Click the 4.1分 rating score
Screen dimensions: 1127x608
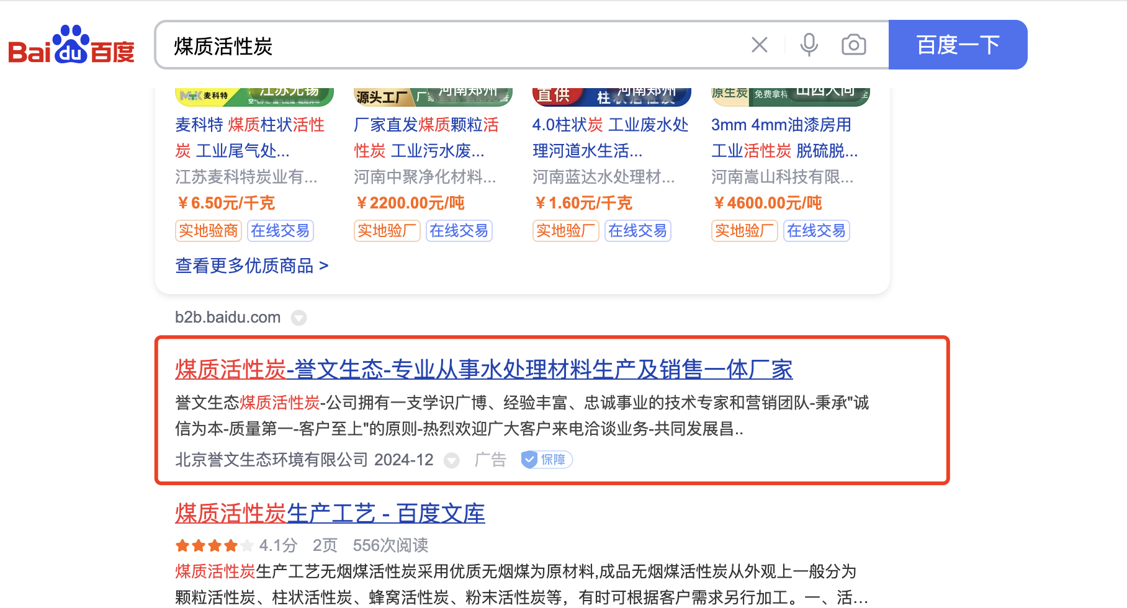278,545
